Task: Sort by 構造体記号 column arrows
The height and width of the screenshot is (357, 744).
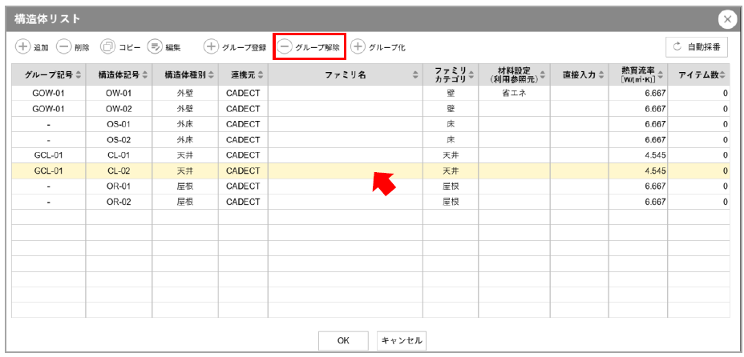Action: [145, 75]
